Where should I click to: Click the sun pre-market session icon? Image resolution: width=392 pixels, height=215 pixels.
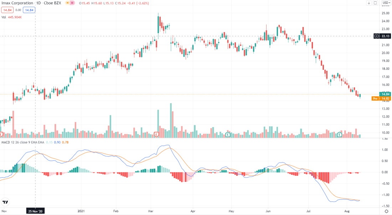pyautogui.click(x=67, y=3)
